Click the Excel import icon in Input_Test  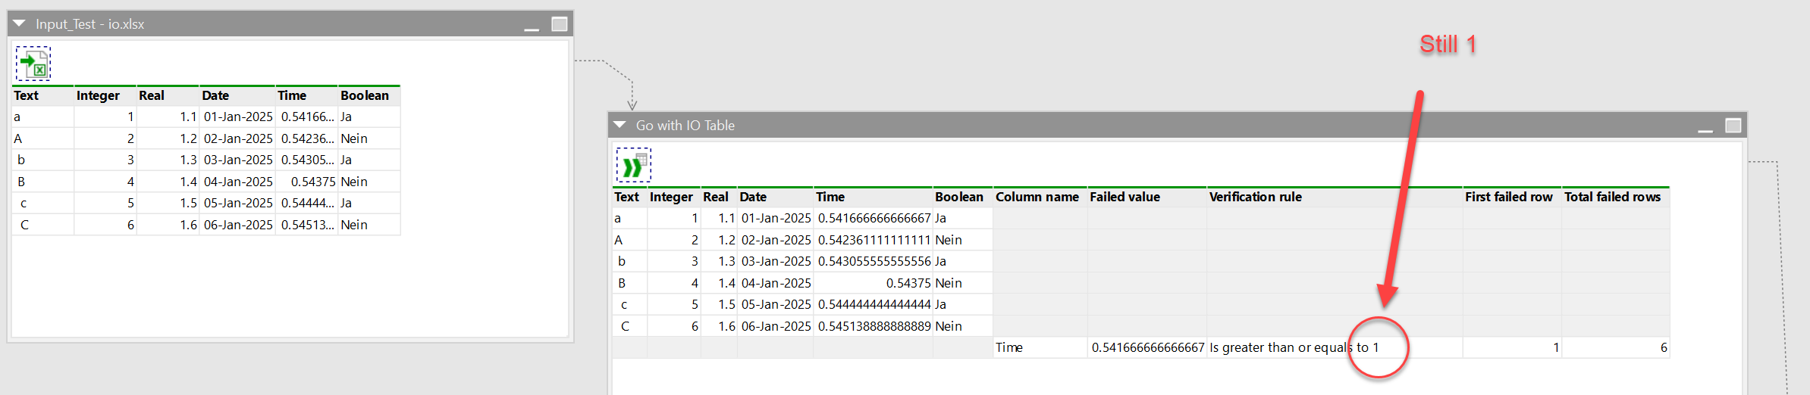point(33,64)
